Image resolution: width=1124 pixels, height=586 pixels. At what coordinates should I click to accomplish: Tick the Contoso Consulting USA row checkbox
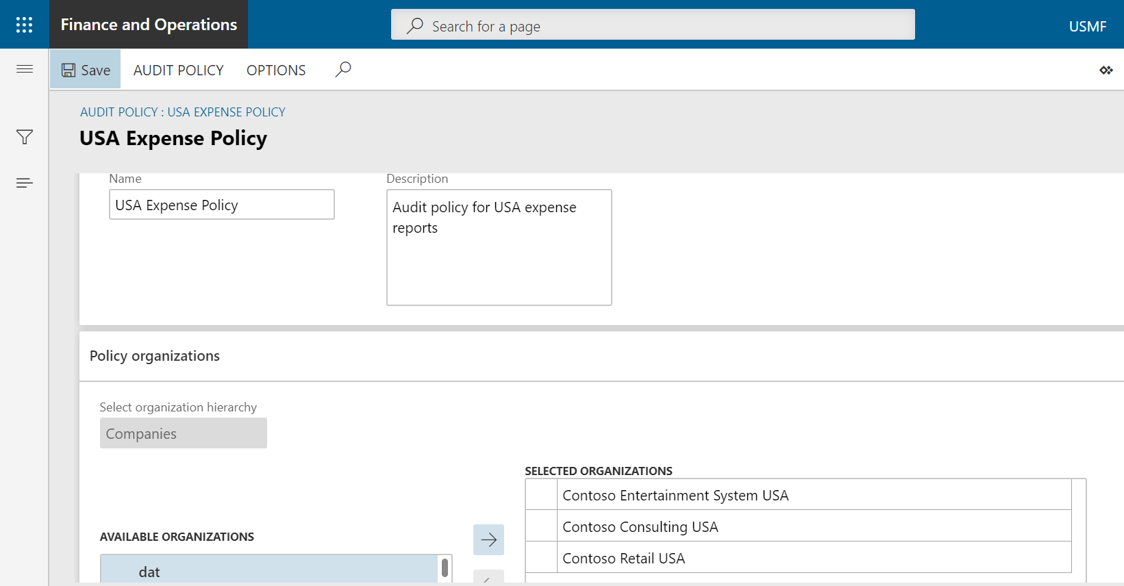click(x=541, y=526)
